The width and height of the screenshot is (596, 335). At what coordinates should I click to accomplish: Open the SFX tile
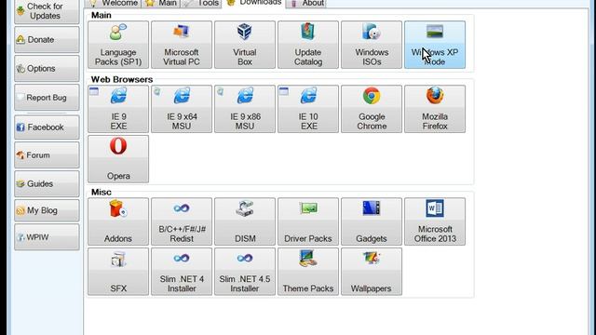118,272
